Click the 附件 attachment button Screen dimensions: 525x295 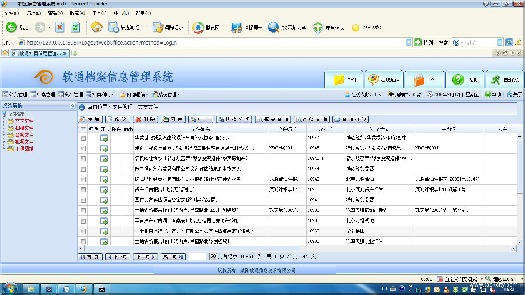coord(173,119)
